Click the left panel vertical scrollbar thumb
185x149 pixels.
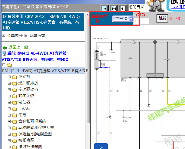(88, 70)
